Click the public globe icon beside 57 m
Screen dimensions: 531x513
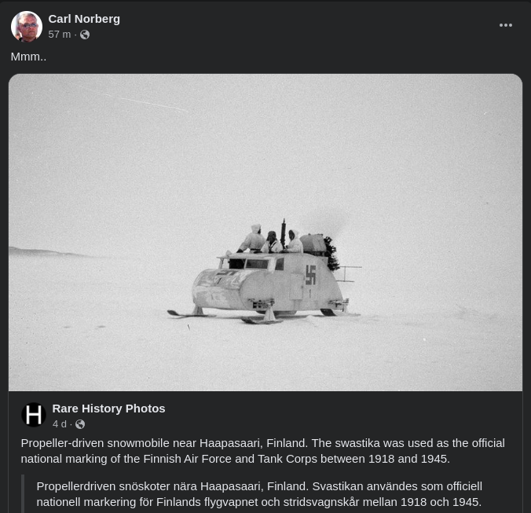point(85,35)
